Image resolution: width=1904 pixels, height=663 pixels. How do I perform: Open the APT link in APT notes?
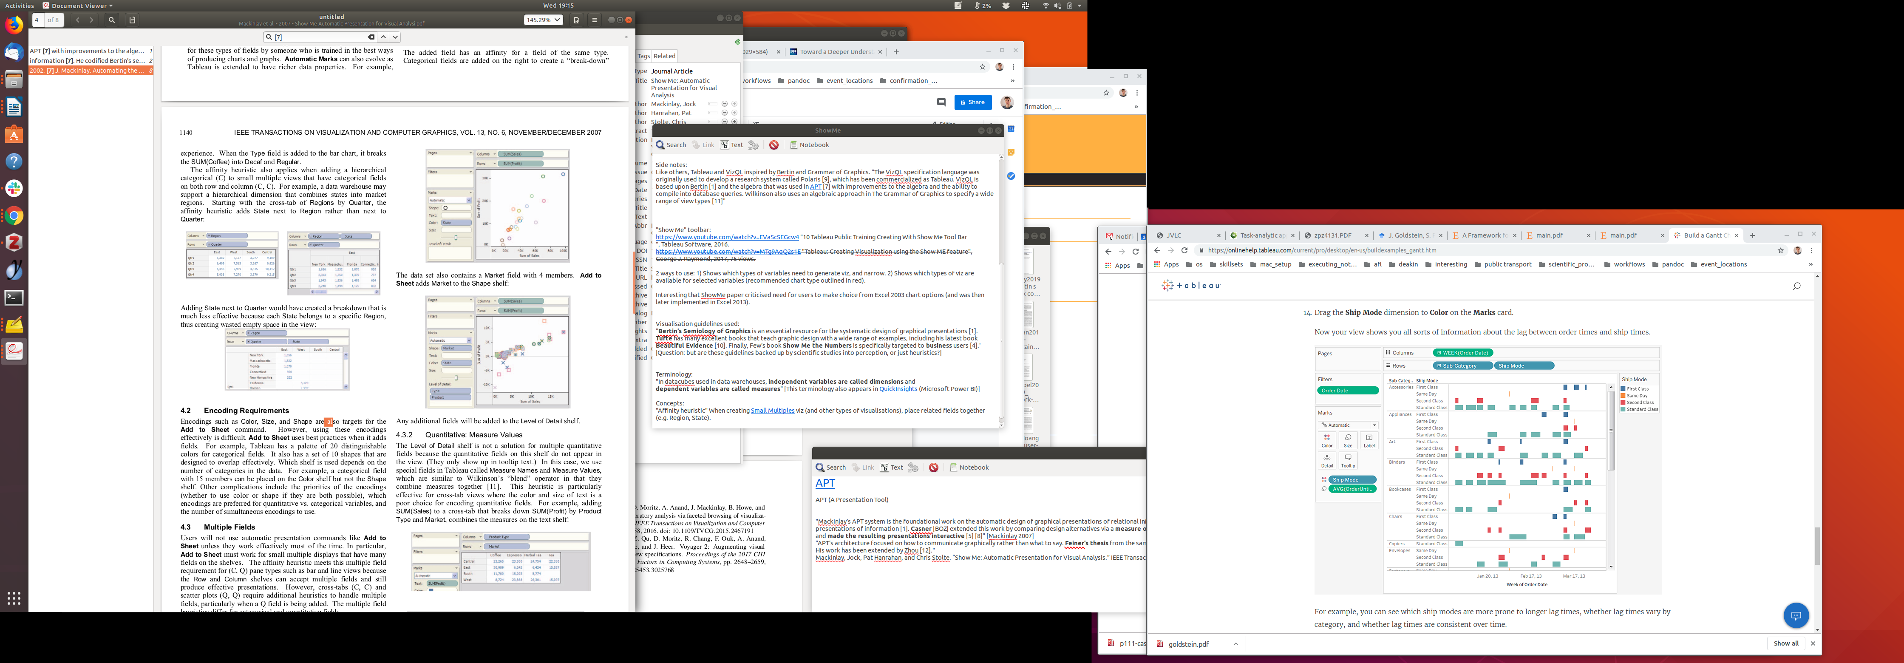(x=825, y=483)
